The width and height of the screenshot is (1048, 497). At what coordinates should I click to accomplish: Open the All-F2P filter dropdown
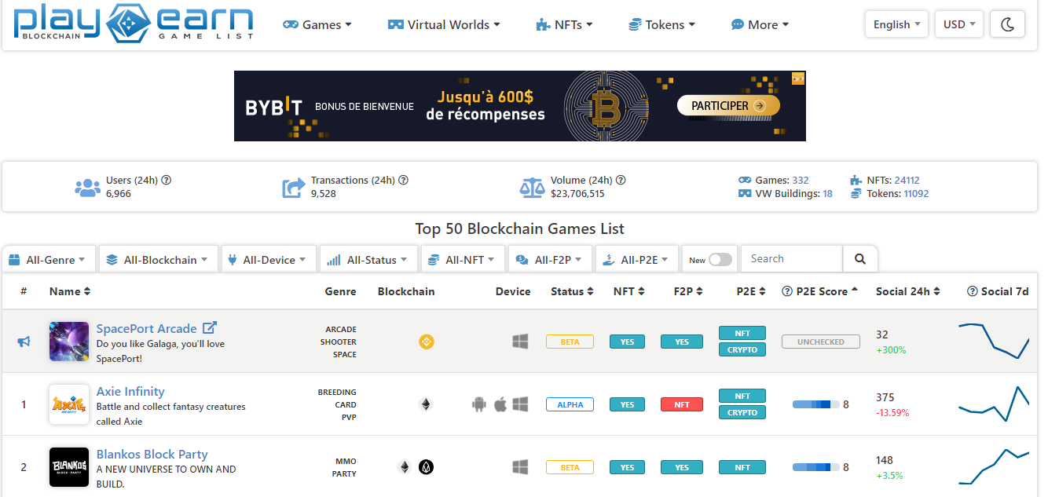pyautogui.click(x=550, y=260)
